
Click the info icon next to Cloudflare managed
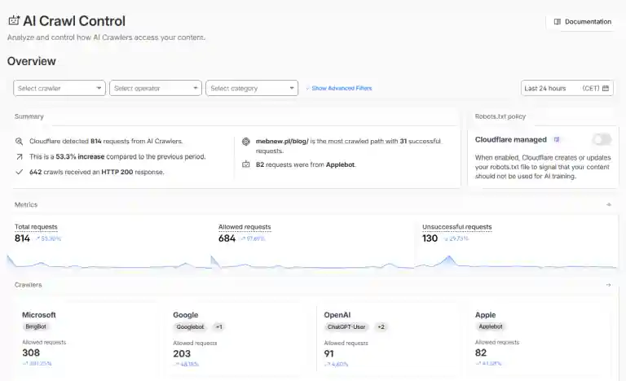click(x=557, y=139)
